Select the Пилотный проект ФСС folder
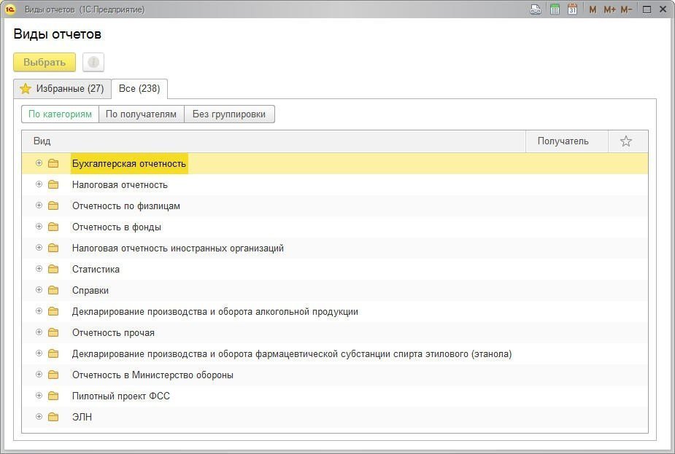The image size is (675, 454). [x=121, y=396]
